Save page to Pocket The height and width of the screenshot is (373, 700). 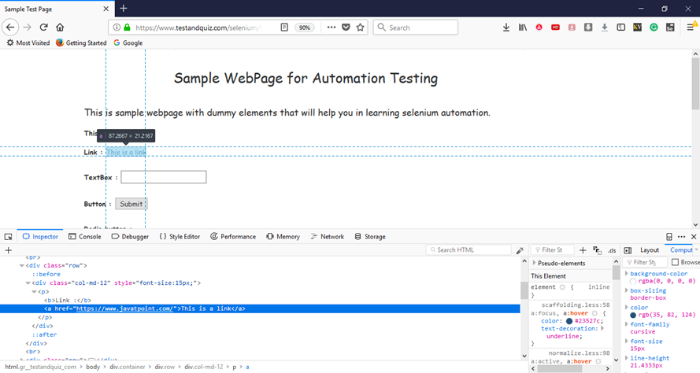click(346, 28)
